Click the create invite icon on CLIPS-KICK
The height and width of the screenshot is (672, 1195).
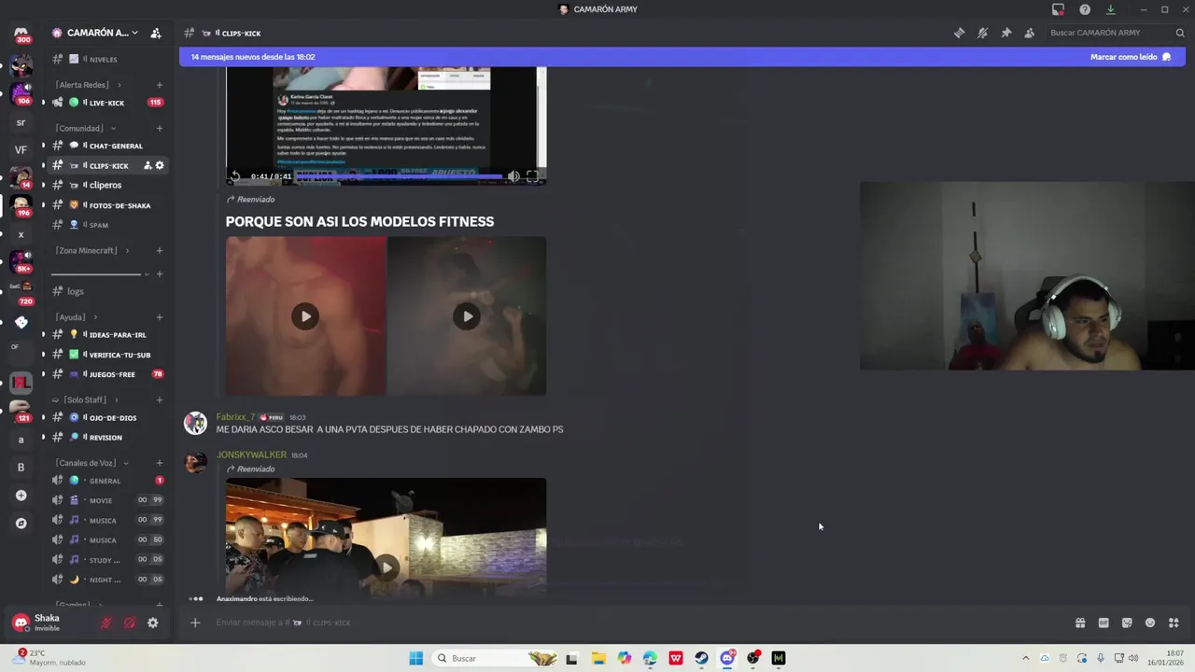(147, 165)
